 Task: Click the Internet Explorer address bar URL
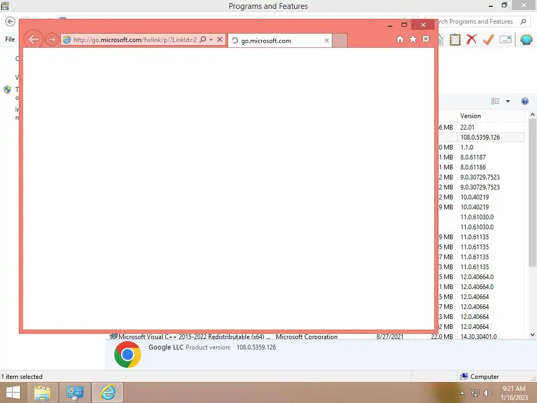tap(135, 40)
